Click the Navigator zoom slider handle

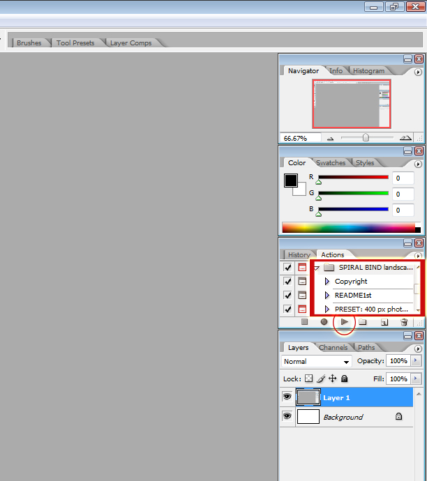pyautogui.click(x=366, y=137)
